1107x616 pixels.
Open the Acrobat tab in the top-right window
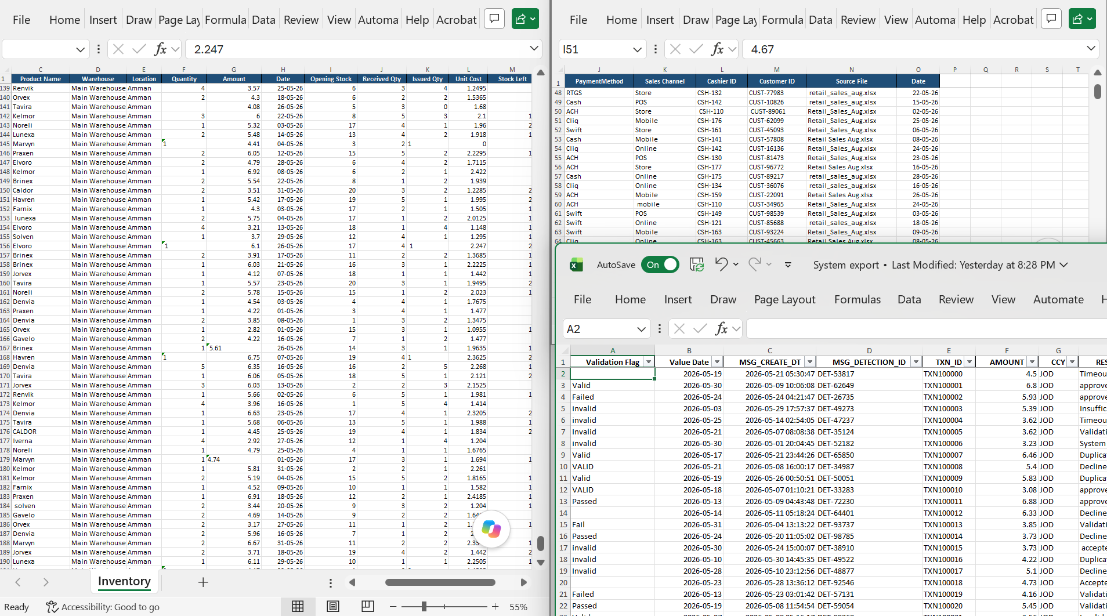point(1013,20)
